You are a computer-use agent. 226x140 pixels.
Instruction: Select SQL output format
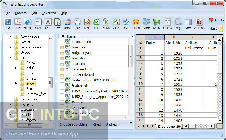pyautogui.click(x=178, y=24)
